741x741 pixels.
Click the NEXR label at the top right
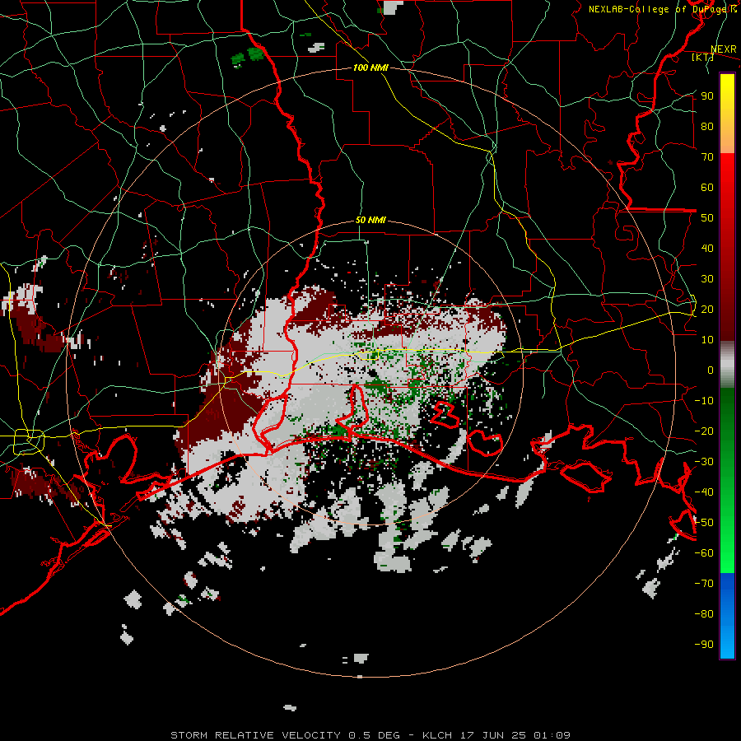click(724, 49)
